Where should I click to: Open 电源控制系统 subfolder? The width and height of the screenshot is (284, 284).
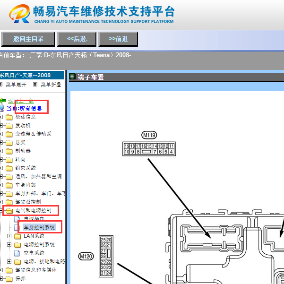39,244
